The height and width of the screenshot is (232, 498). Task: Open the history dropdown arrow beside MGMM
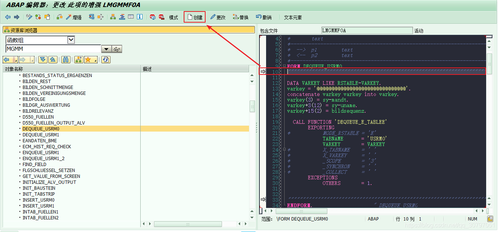107,49
